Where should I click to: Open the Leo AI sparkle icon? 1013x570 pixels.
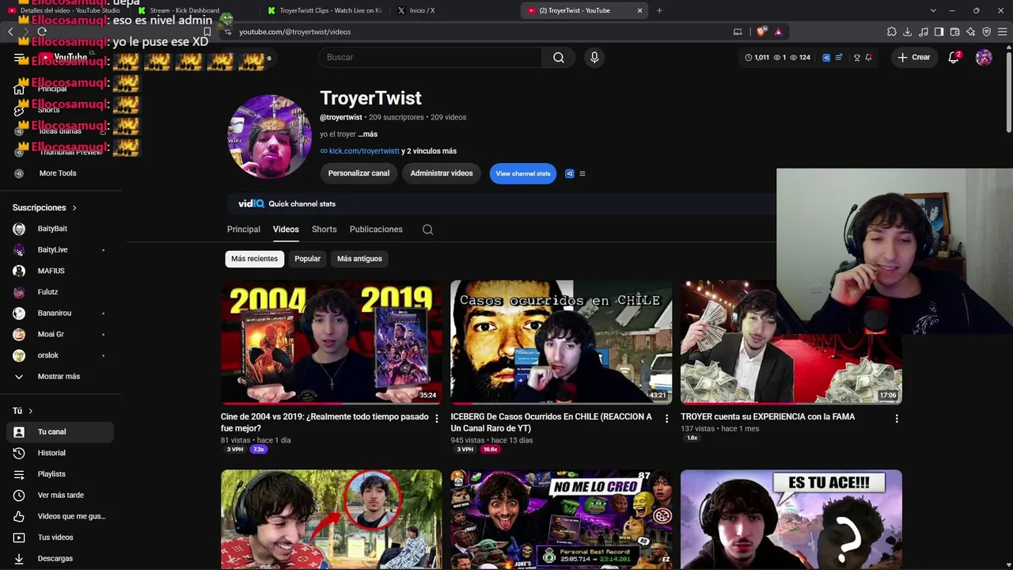point(971,32)
